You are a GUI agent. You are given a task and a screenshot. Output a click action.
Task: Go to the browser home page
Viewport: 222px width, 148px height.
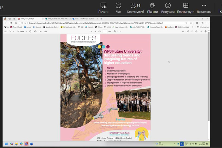tap(16, 23)
